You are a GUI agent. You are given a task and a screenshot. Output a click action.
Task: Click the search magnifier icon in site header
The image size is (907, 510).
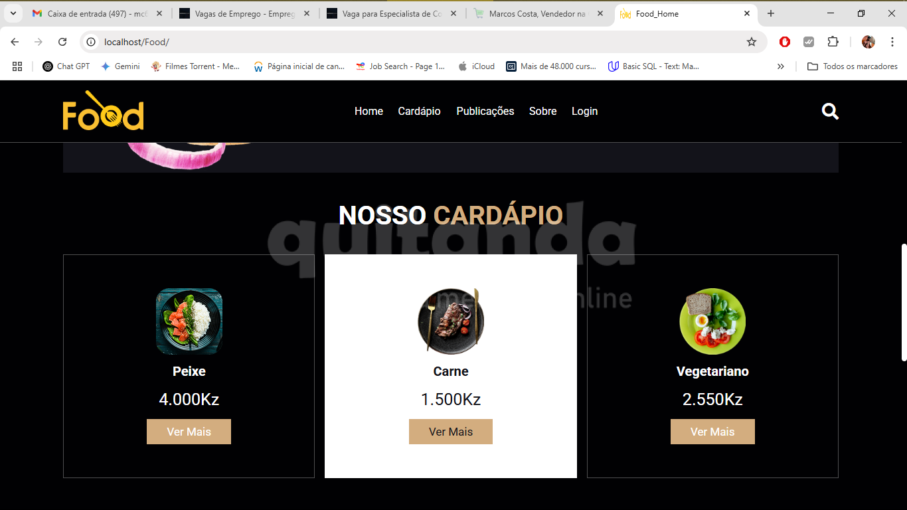830,111
